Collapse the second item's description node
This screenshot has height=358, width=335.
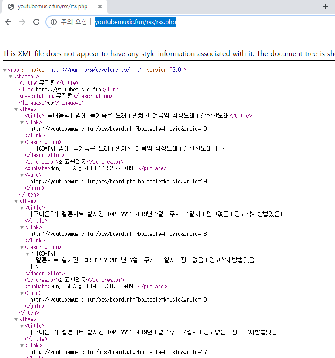(x=22, y=247)
